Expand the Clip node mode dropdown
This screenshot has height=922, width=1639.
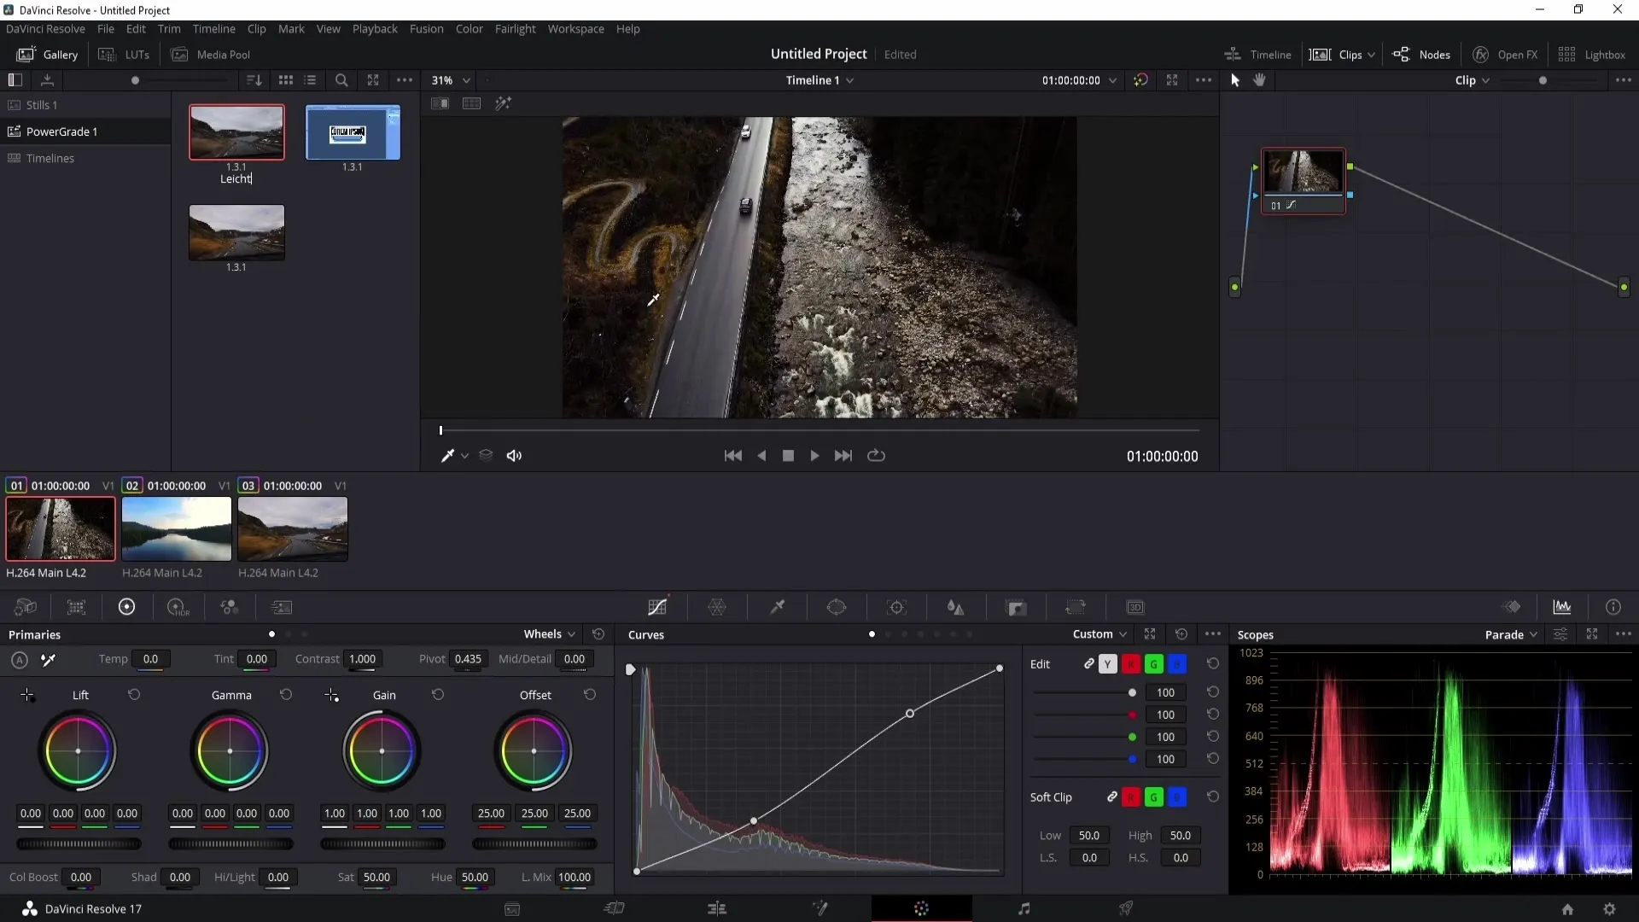[1473, 80]
